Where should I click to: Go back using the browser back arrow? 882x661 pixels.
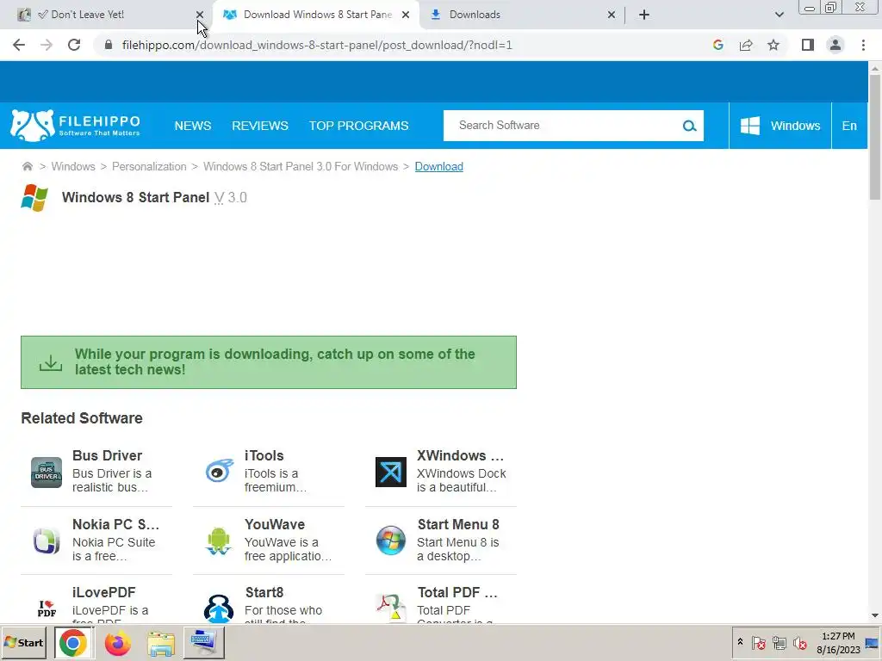click(19, 45)
